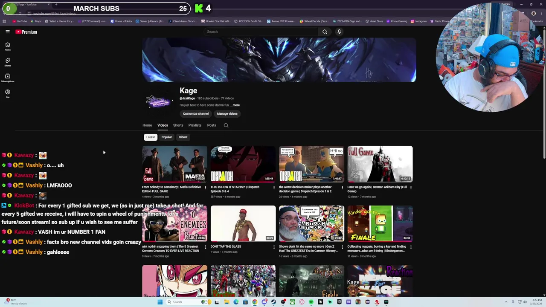Image resolution: width=546 pixels, height=307 pixels.
Task: Open Home in the left mini sidebar
Action: click(x=7, y=46)
